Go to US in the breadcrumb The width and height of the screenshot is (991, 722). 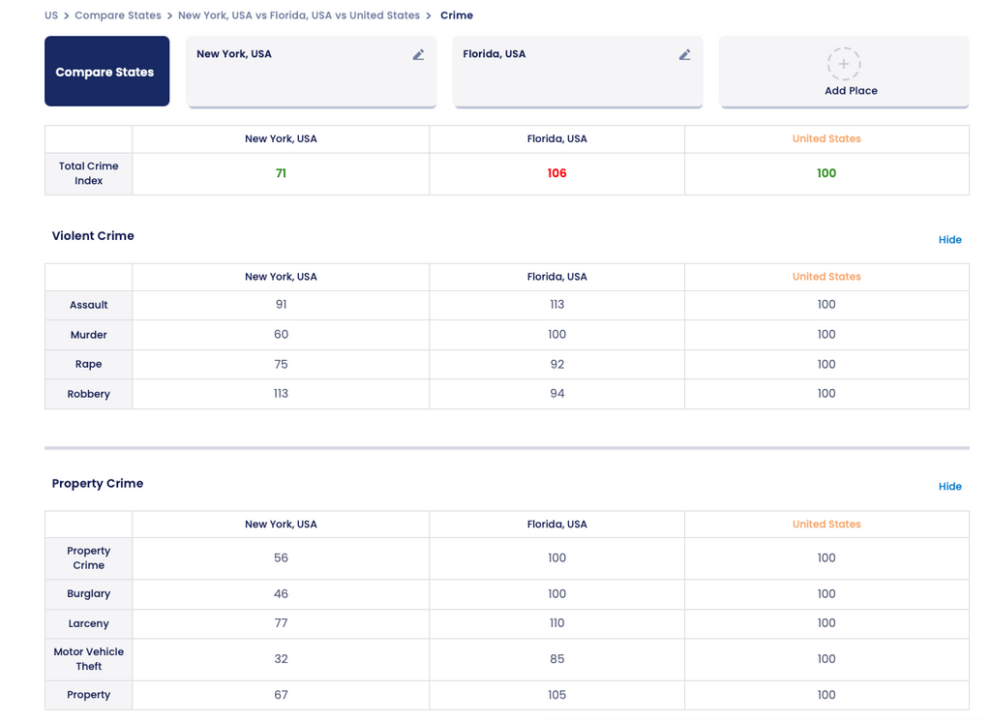coord(51,15)
